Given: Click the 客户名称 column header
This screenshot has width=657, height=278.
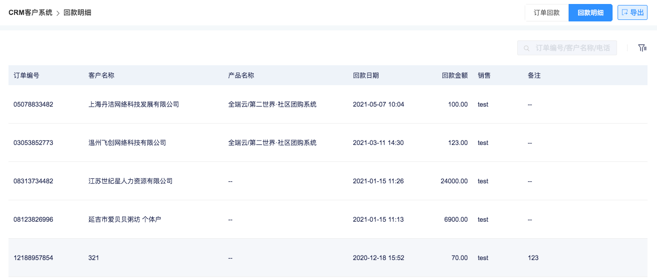Looking at the screenshot, I should (x=101, y=76).
